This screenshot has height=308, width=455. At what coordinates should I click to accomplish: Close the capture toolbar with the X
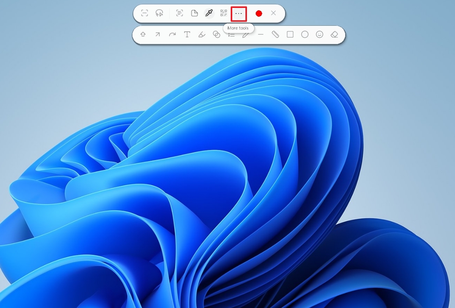click(273, 13)
